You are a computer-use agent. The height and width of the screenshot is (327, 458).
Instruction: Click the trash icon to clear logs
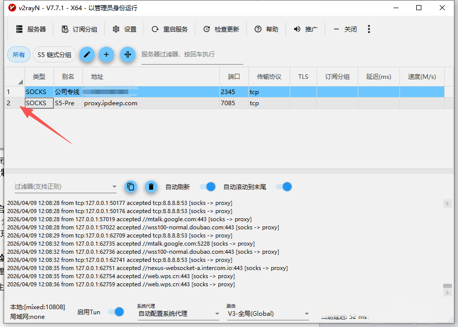151,187
